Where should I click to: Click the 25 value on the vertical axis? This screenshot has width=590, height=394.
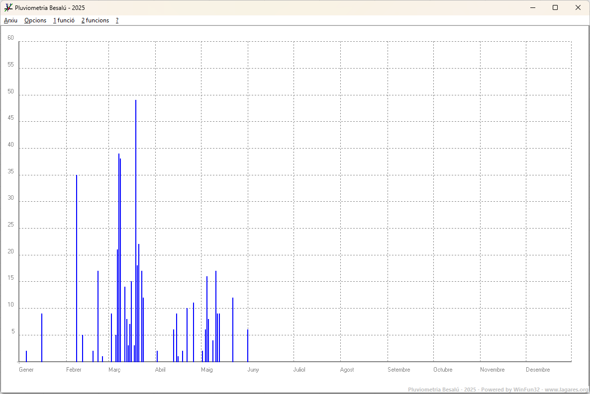click(x=10, y=225)
